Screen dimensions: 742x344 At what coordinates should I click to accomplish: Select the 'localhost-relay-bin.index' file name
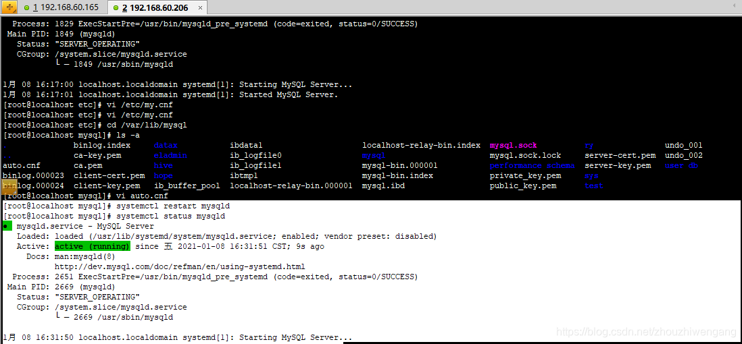pos(421,145)
